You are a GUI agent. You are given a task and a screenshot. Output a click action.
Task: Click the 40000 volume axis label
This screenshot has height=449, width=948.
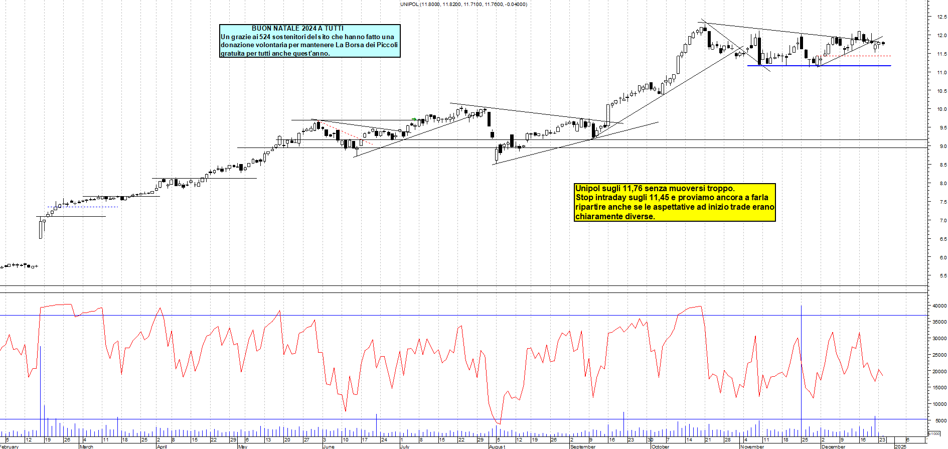click(x=939, y=306)
